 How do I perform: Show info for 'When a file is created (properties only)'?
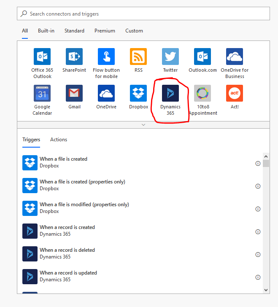click(258, 186)
